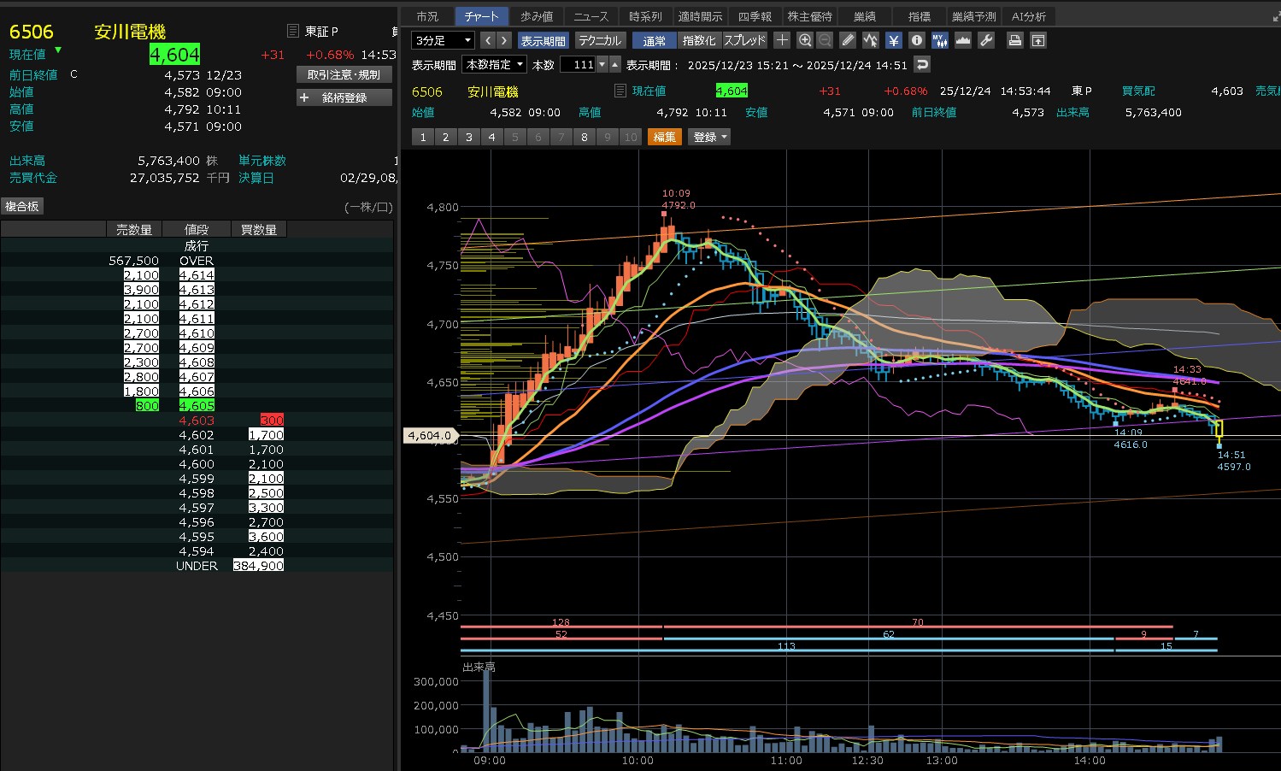Print the chart using printer icon
Screen dimensions: 1281x771
tap(1015, 40)
